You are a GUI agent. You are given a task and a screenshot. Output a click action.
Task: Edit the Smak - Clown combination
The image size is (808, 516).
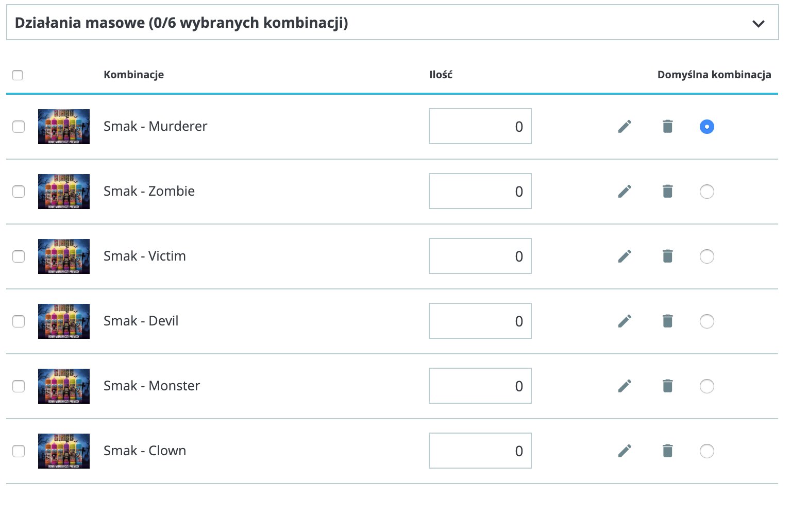coord(625,451)
